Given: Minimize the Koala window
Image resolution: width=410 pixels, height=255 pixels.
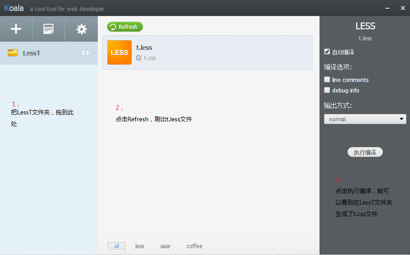Looking at the screenshot, I should coord(387,8).
